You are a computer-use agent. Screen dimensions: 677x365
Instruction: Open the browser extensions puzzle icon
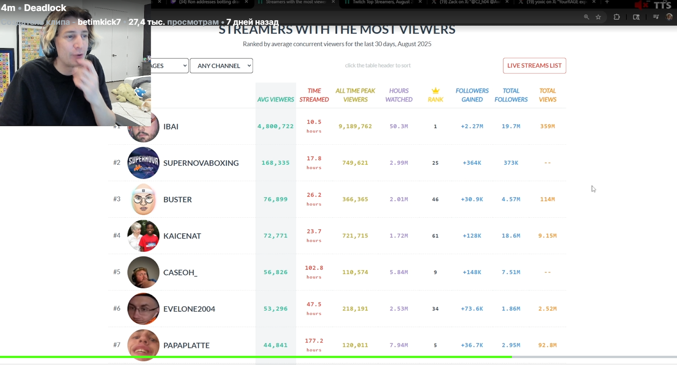pos(617,17)
